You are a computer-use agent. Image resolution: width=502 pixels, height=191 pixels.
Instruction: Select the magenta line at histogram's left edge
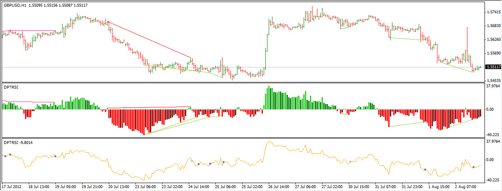pos(25,101)
